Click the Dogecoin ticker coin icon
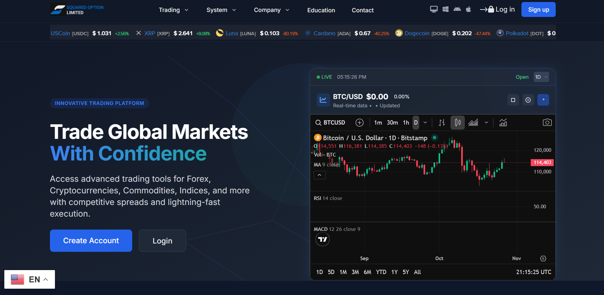This screenshot has height=295, width=604. (x=399, y=33)
